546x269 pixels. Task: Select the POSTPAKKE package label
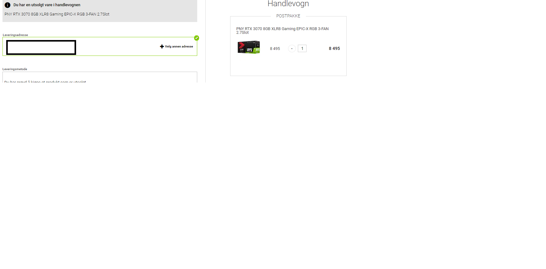coord(288,16)
